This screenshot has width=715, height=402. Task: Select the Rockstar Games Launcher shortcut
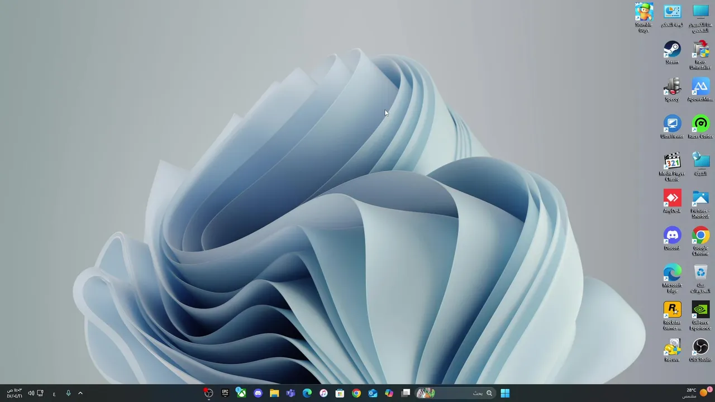[x=672, y=315]
